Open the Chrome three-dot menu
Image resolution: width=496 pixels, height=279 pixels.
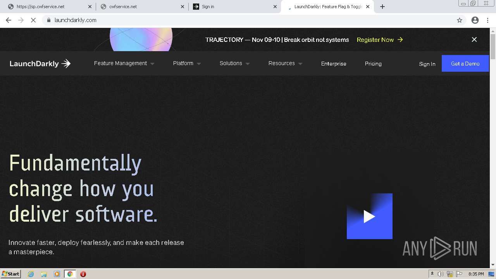pyautogui.click(x=488, y=20)
